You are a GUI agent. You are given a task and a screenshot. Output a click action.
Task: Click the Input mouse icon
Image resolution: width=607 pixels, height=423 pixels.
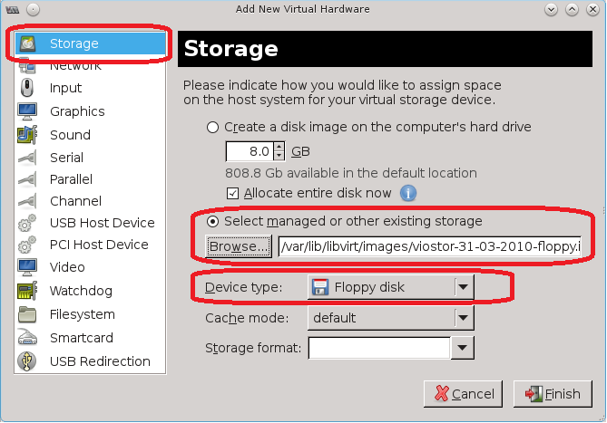point(26,88)
